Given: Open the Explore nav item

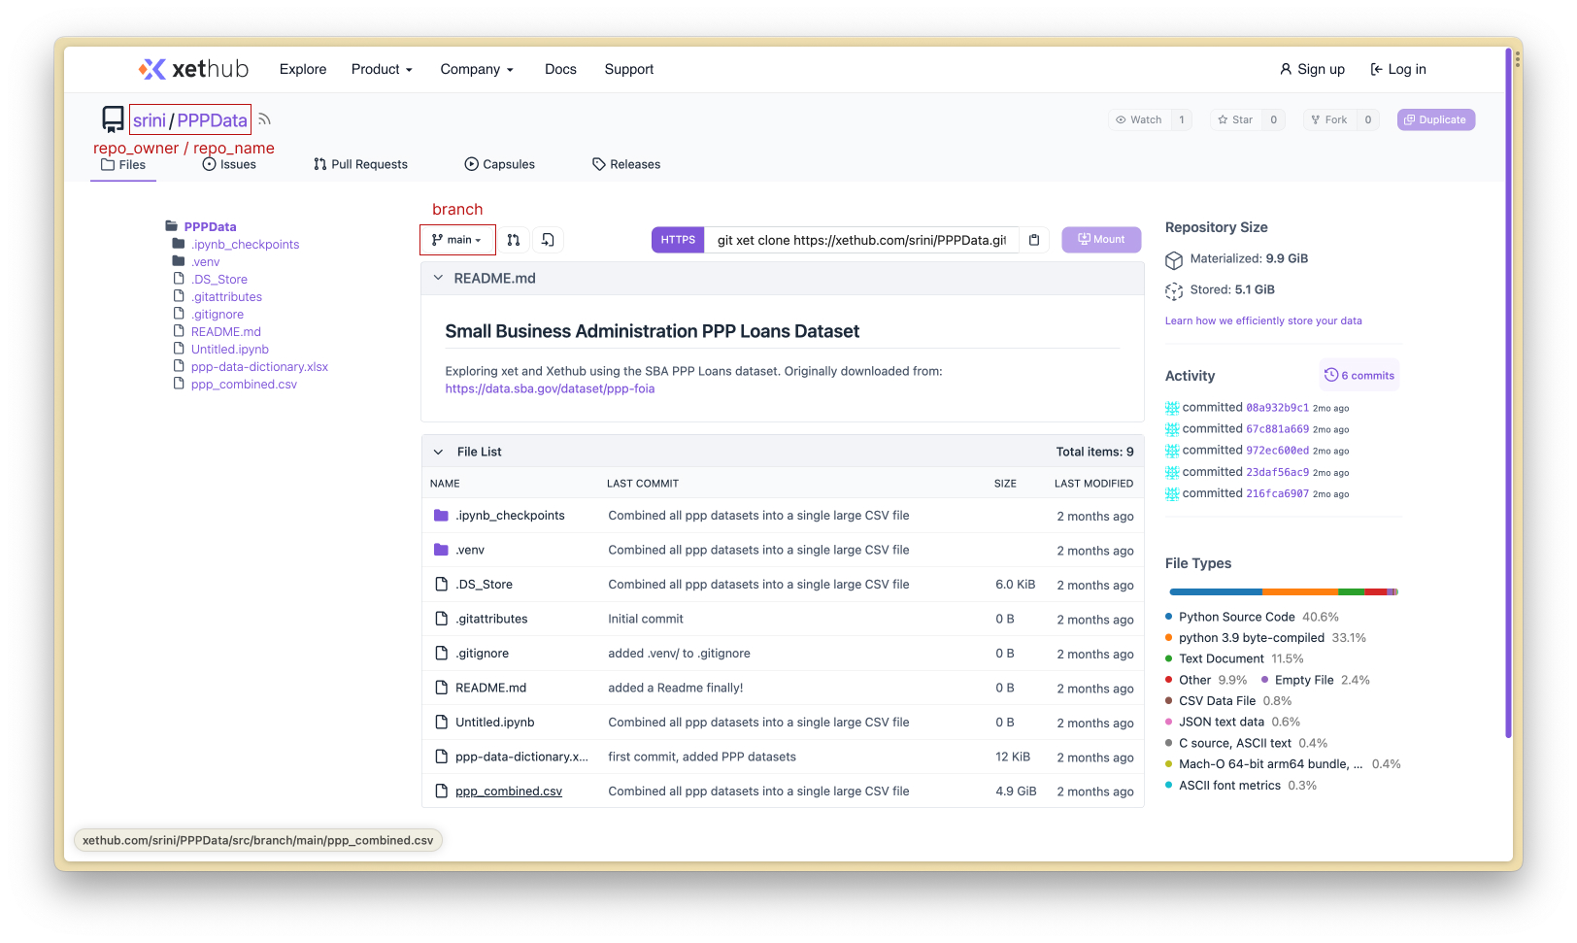Looking at the screenshot, I should 303,69.
